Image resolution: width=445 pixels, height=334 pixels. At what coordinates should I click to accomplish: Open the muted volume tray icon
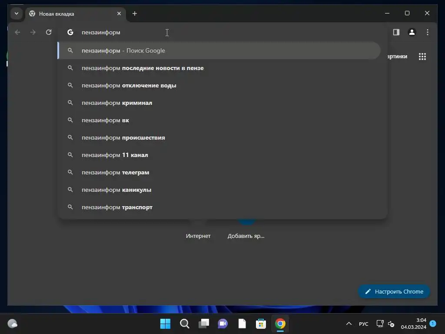pos(391,324)
